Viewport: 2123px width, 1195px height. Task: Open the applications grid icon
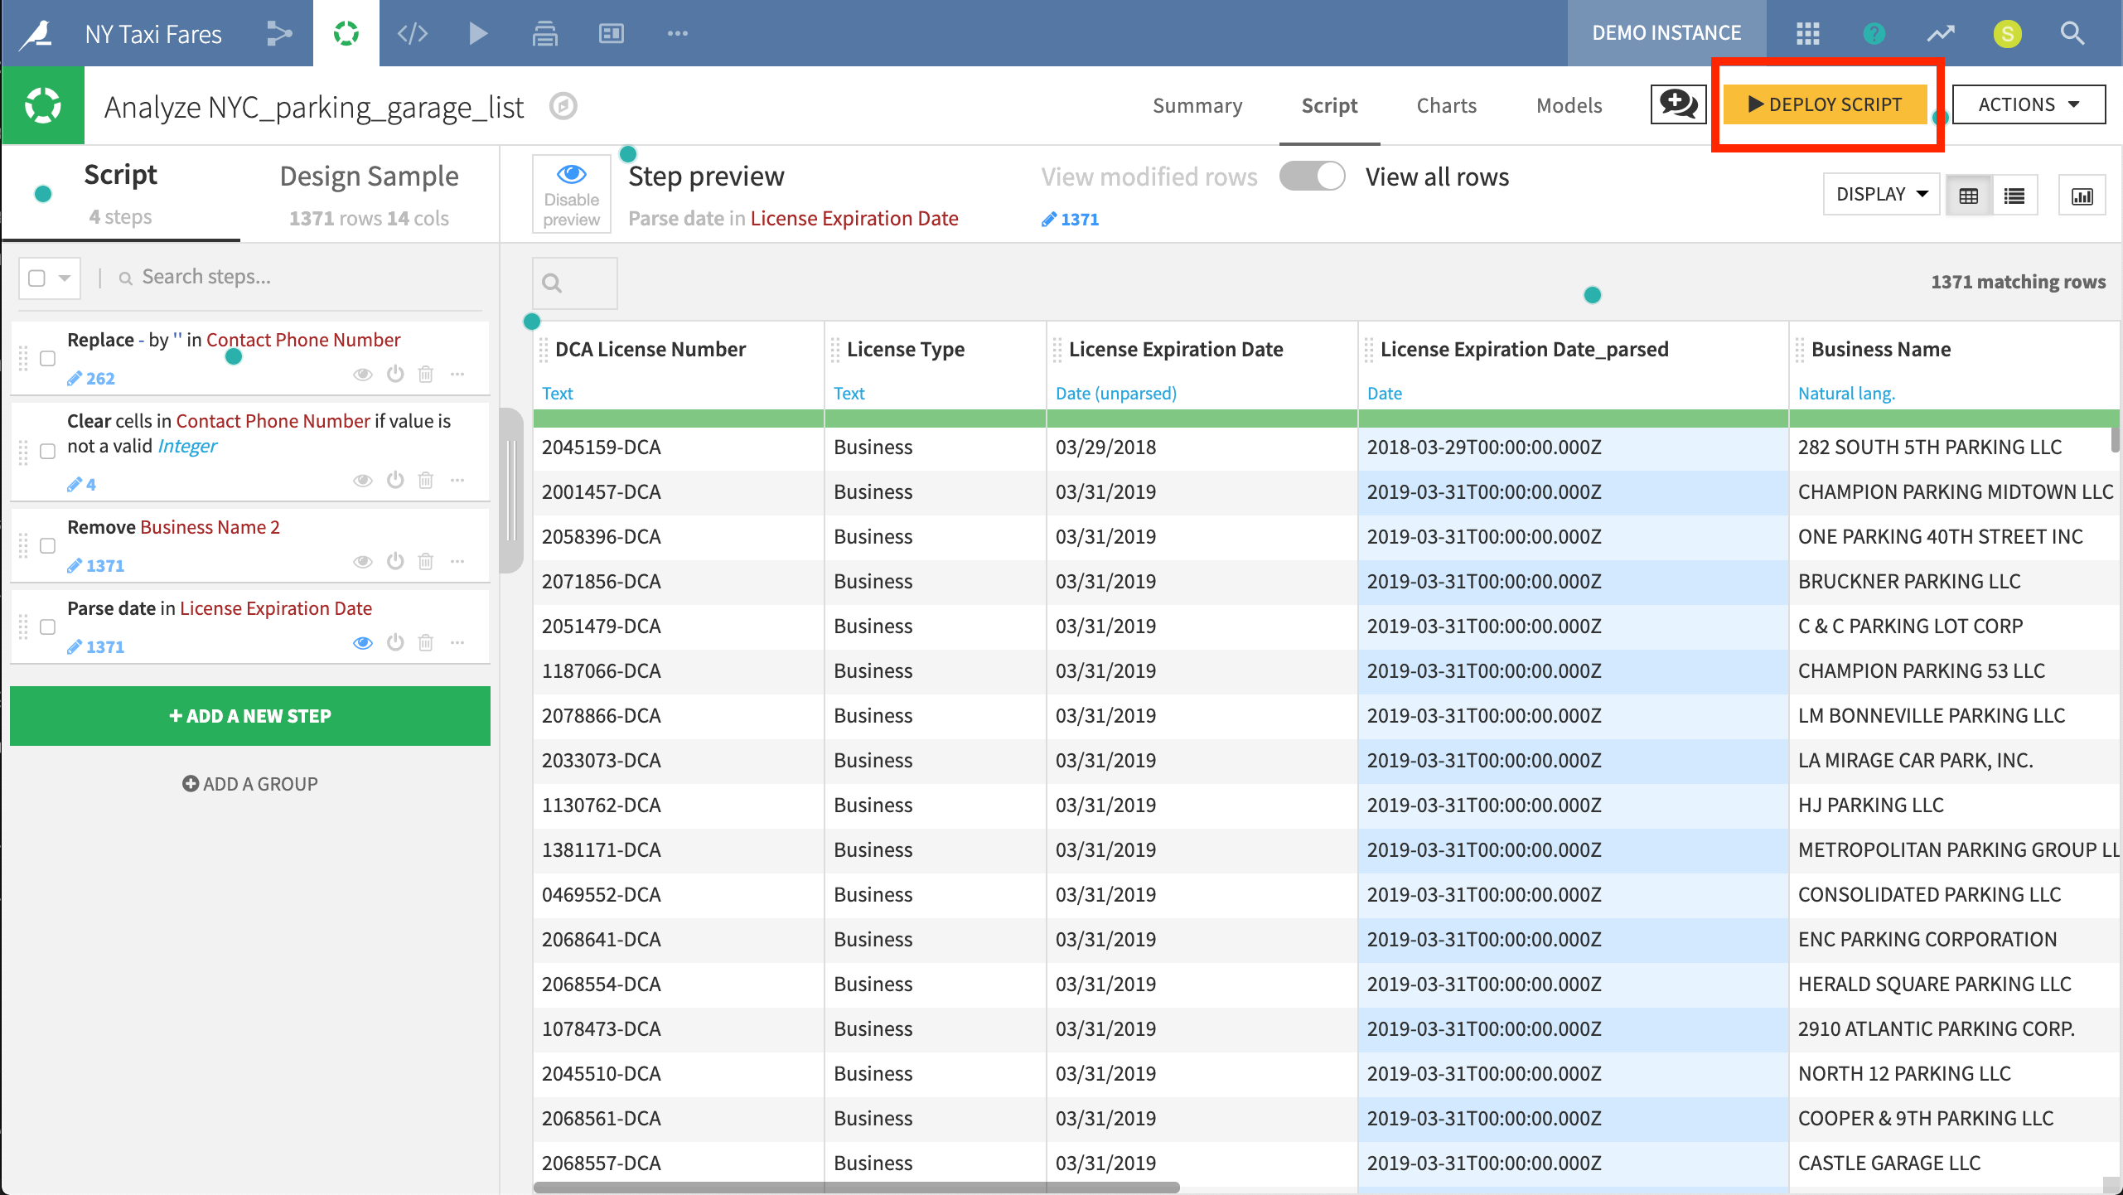1808,33
